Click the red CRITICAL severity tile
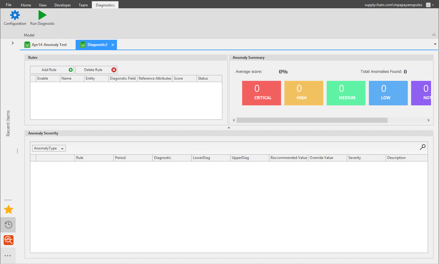This screenshot has height=264, width=439. pos(261,93)
